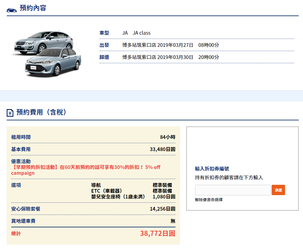Click the 異地還車費 label

(23, 221)
